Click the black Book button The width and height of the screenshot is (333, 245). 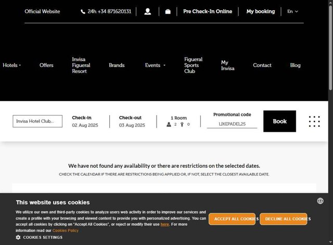click(279, 121)
